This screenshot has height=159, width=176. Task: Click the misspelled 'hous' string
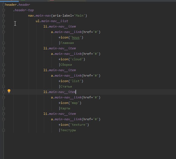click(76, 37)
